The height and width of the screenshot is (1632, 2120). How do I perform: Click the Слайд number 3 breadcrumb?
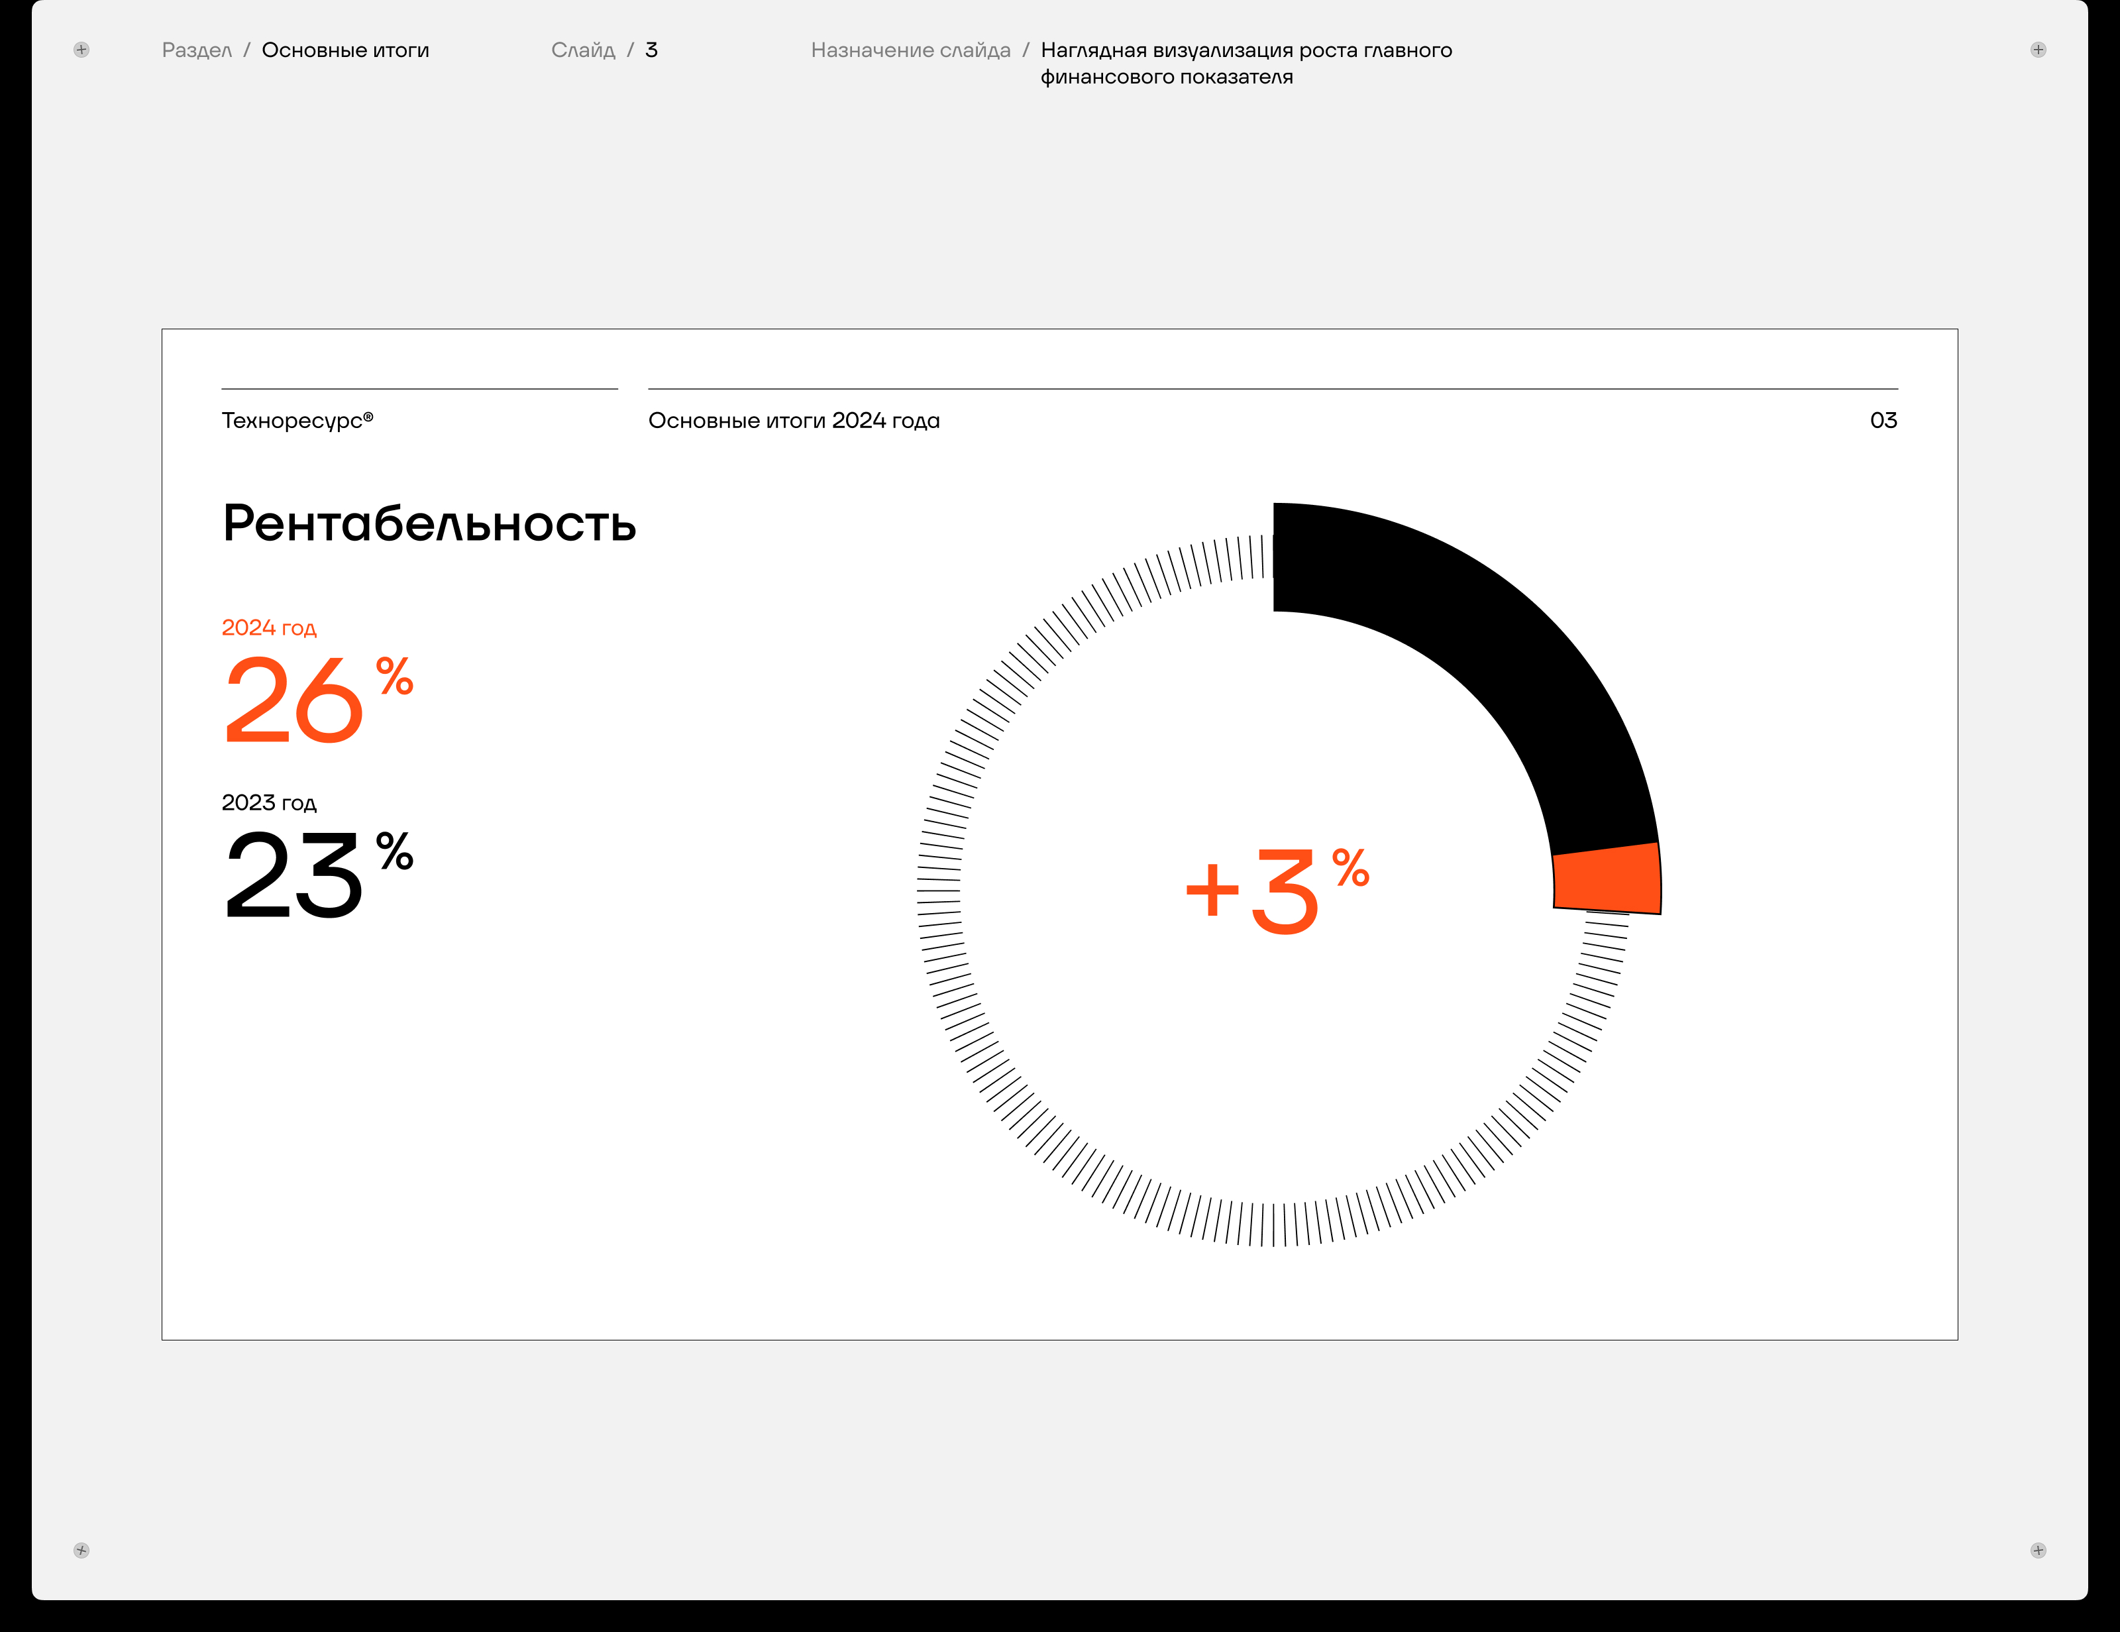[x=651, y=50]
